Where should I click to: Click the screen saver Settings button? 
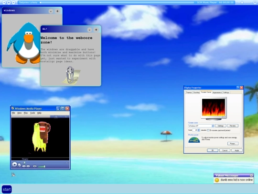point(220,126)
